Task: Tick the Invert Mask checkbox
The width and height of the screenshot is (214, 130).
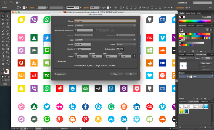Action: 201,69
